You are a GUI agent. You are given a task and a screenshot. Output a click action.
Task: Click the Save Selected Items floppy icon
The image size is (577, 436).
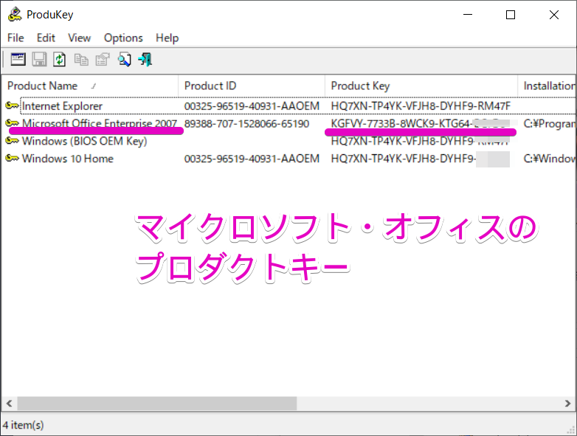(x=39, y=59)
